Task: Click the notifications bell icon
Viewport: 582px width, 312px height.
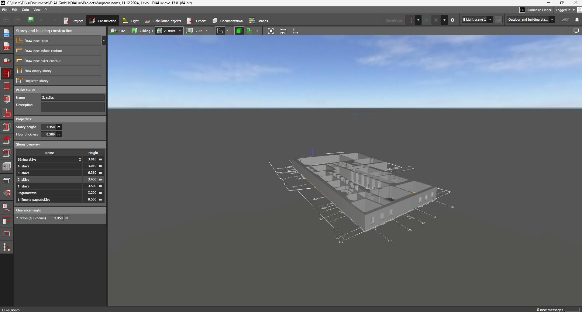Action: point(577,20)
